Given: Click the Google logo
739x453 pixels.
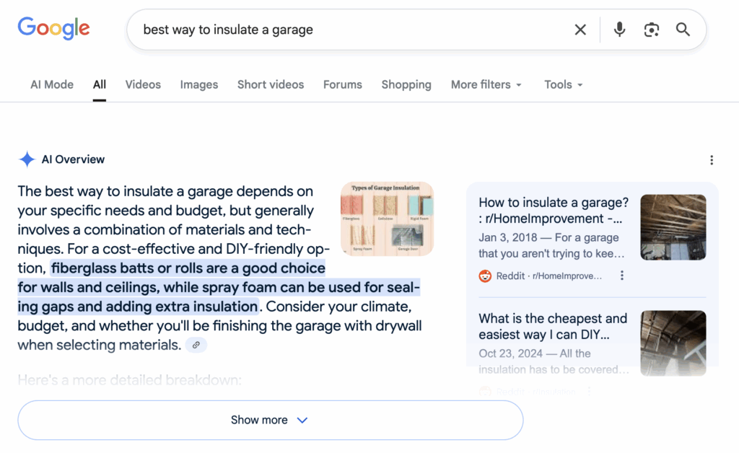Looking at the screenshot, I should pyautogui.click(x=53, y=29).
